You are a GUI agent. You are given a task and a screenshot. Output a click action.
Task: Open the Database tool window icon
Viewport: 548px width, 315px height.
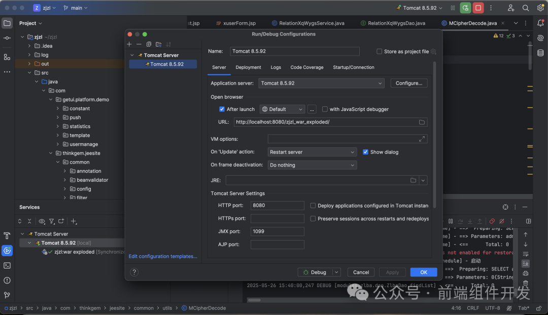540,53
